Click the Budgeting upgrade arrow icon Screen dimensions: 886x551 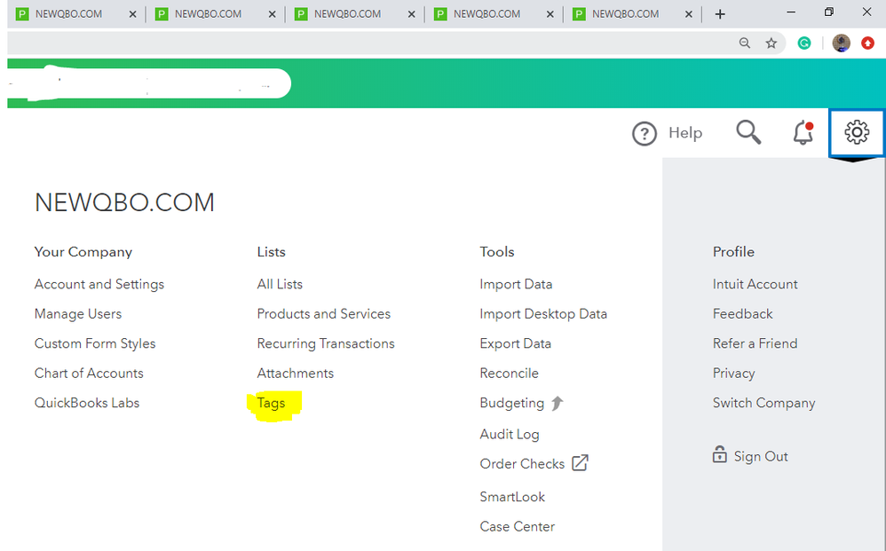(x=558, y=403)
